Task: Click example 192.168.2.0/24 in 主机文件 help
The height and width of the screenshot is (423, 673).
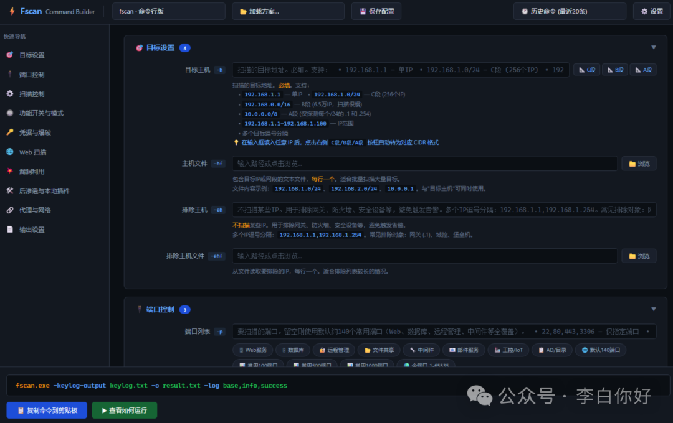Action: pyautogui.click(x=354, y=188)
